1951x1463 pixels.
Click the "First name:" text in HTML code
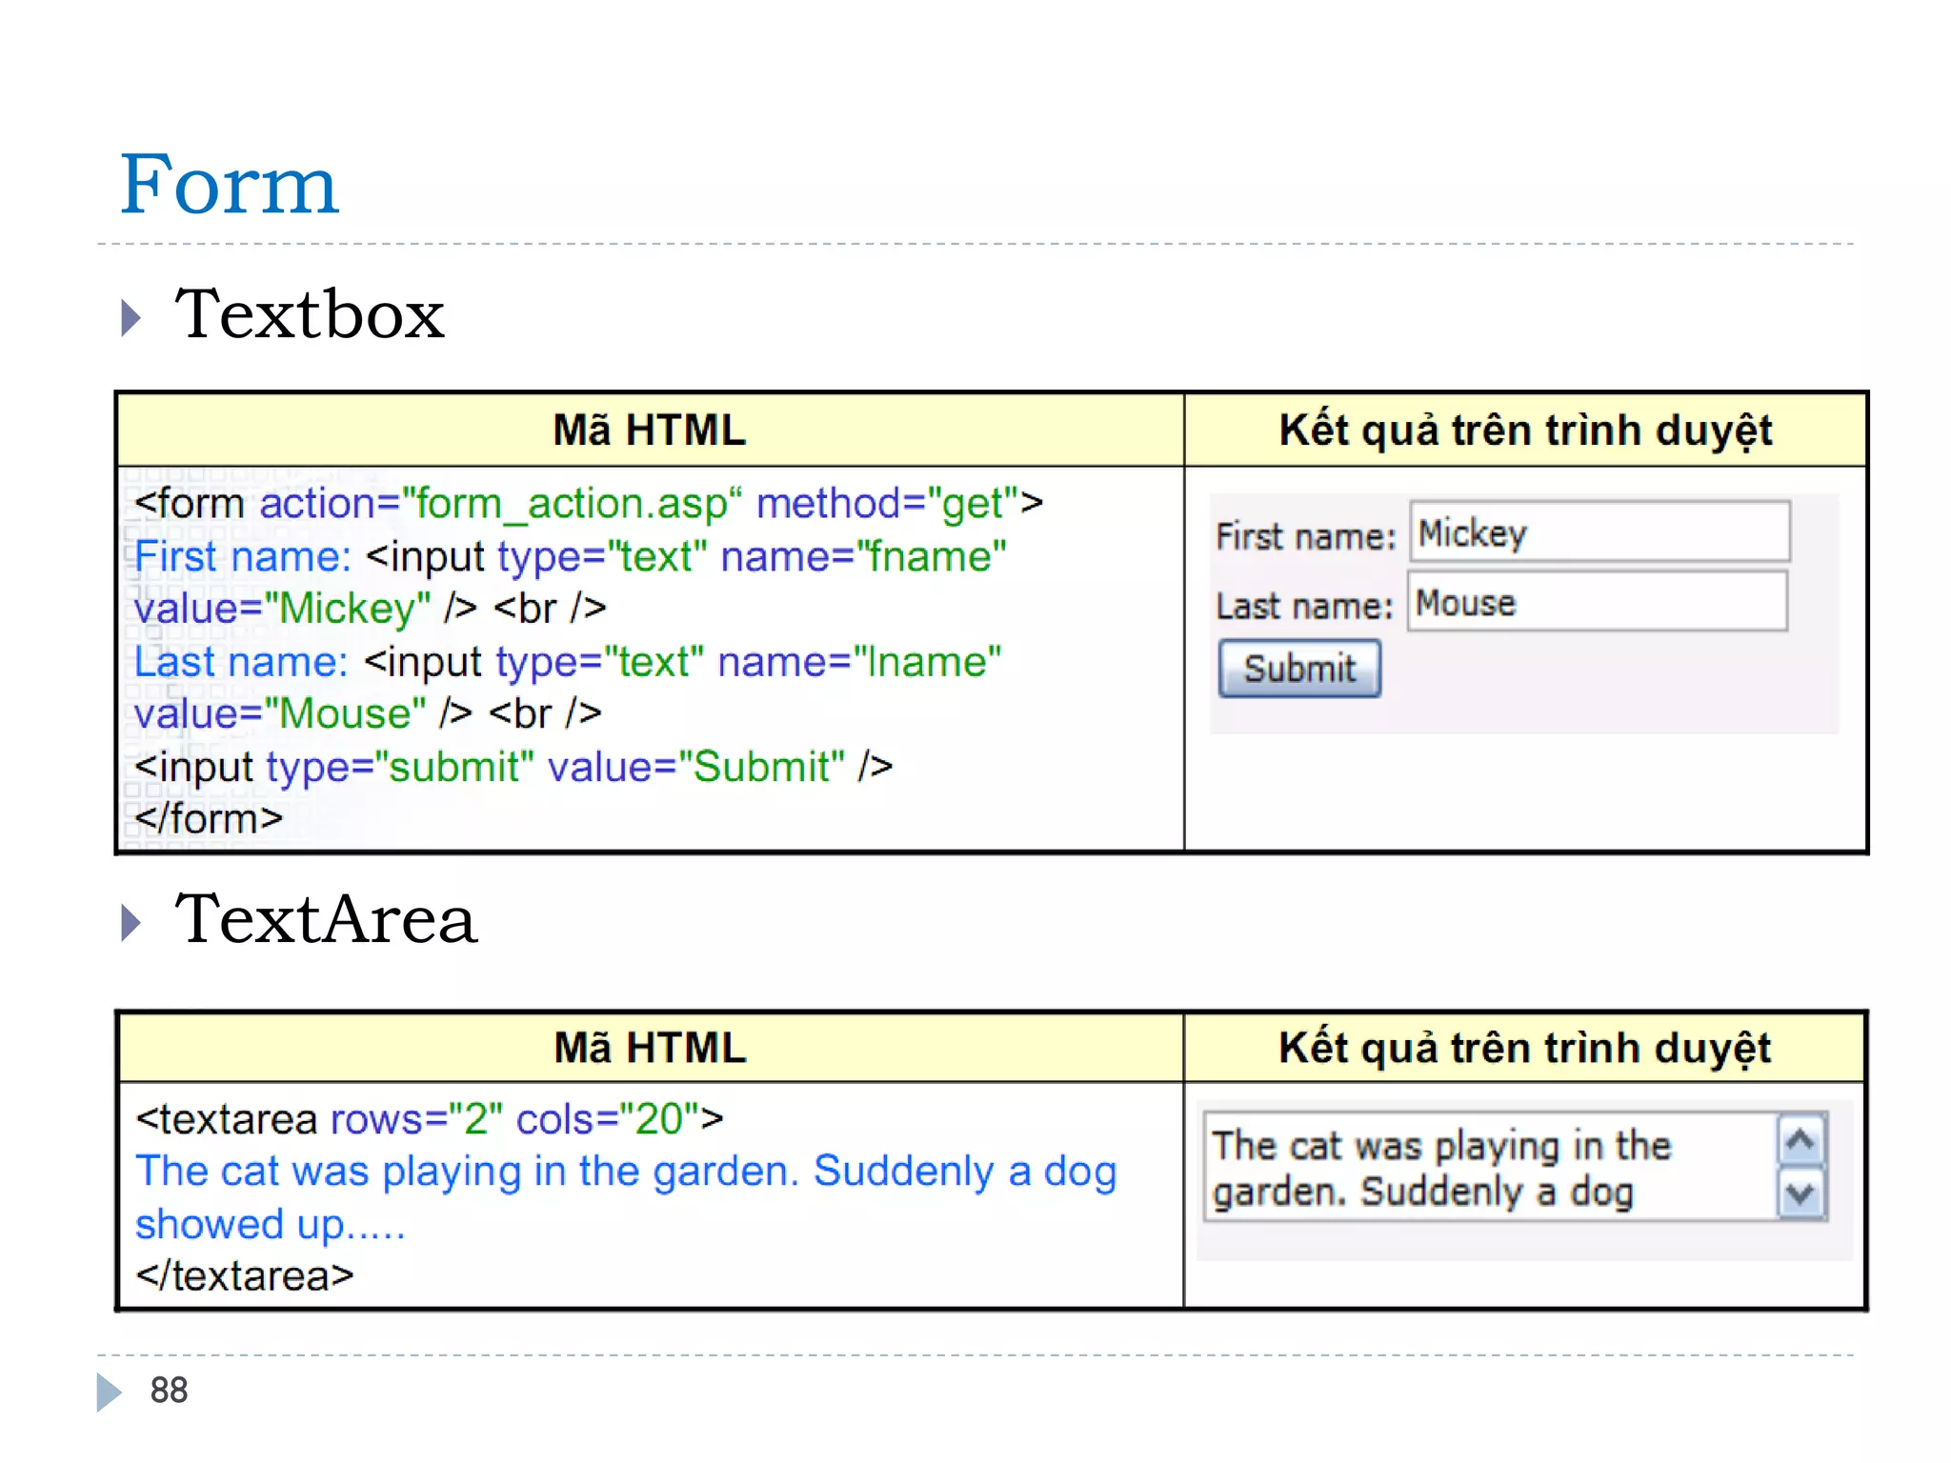243,556
